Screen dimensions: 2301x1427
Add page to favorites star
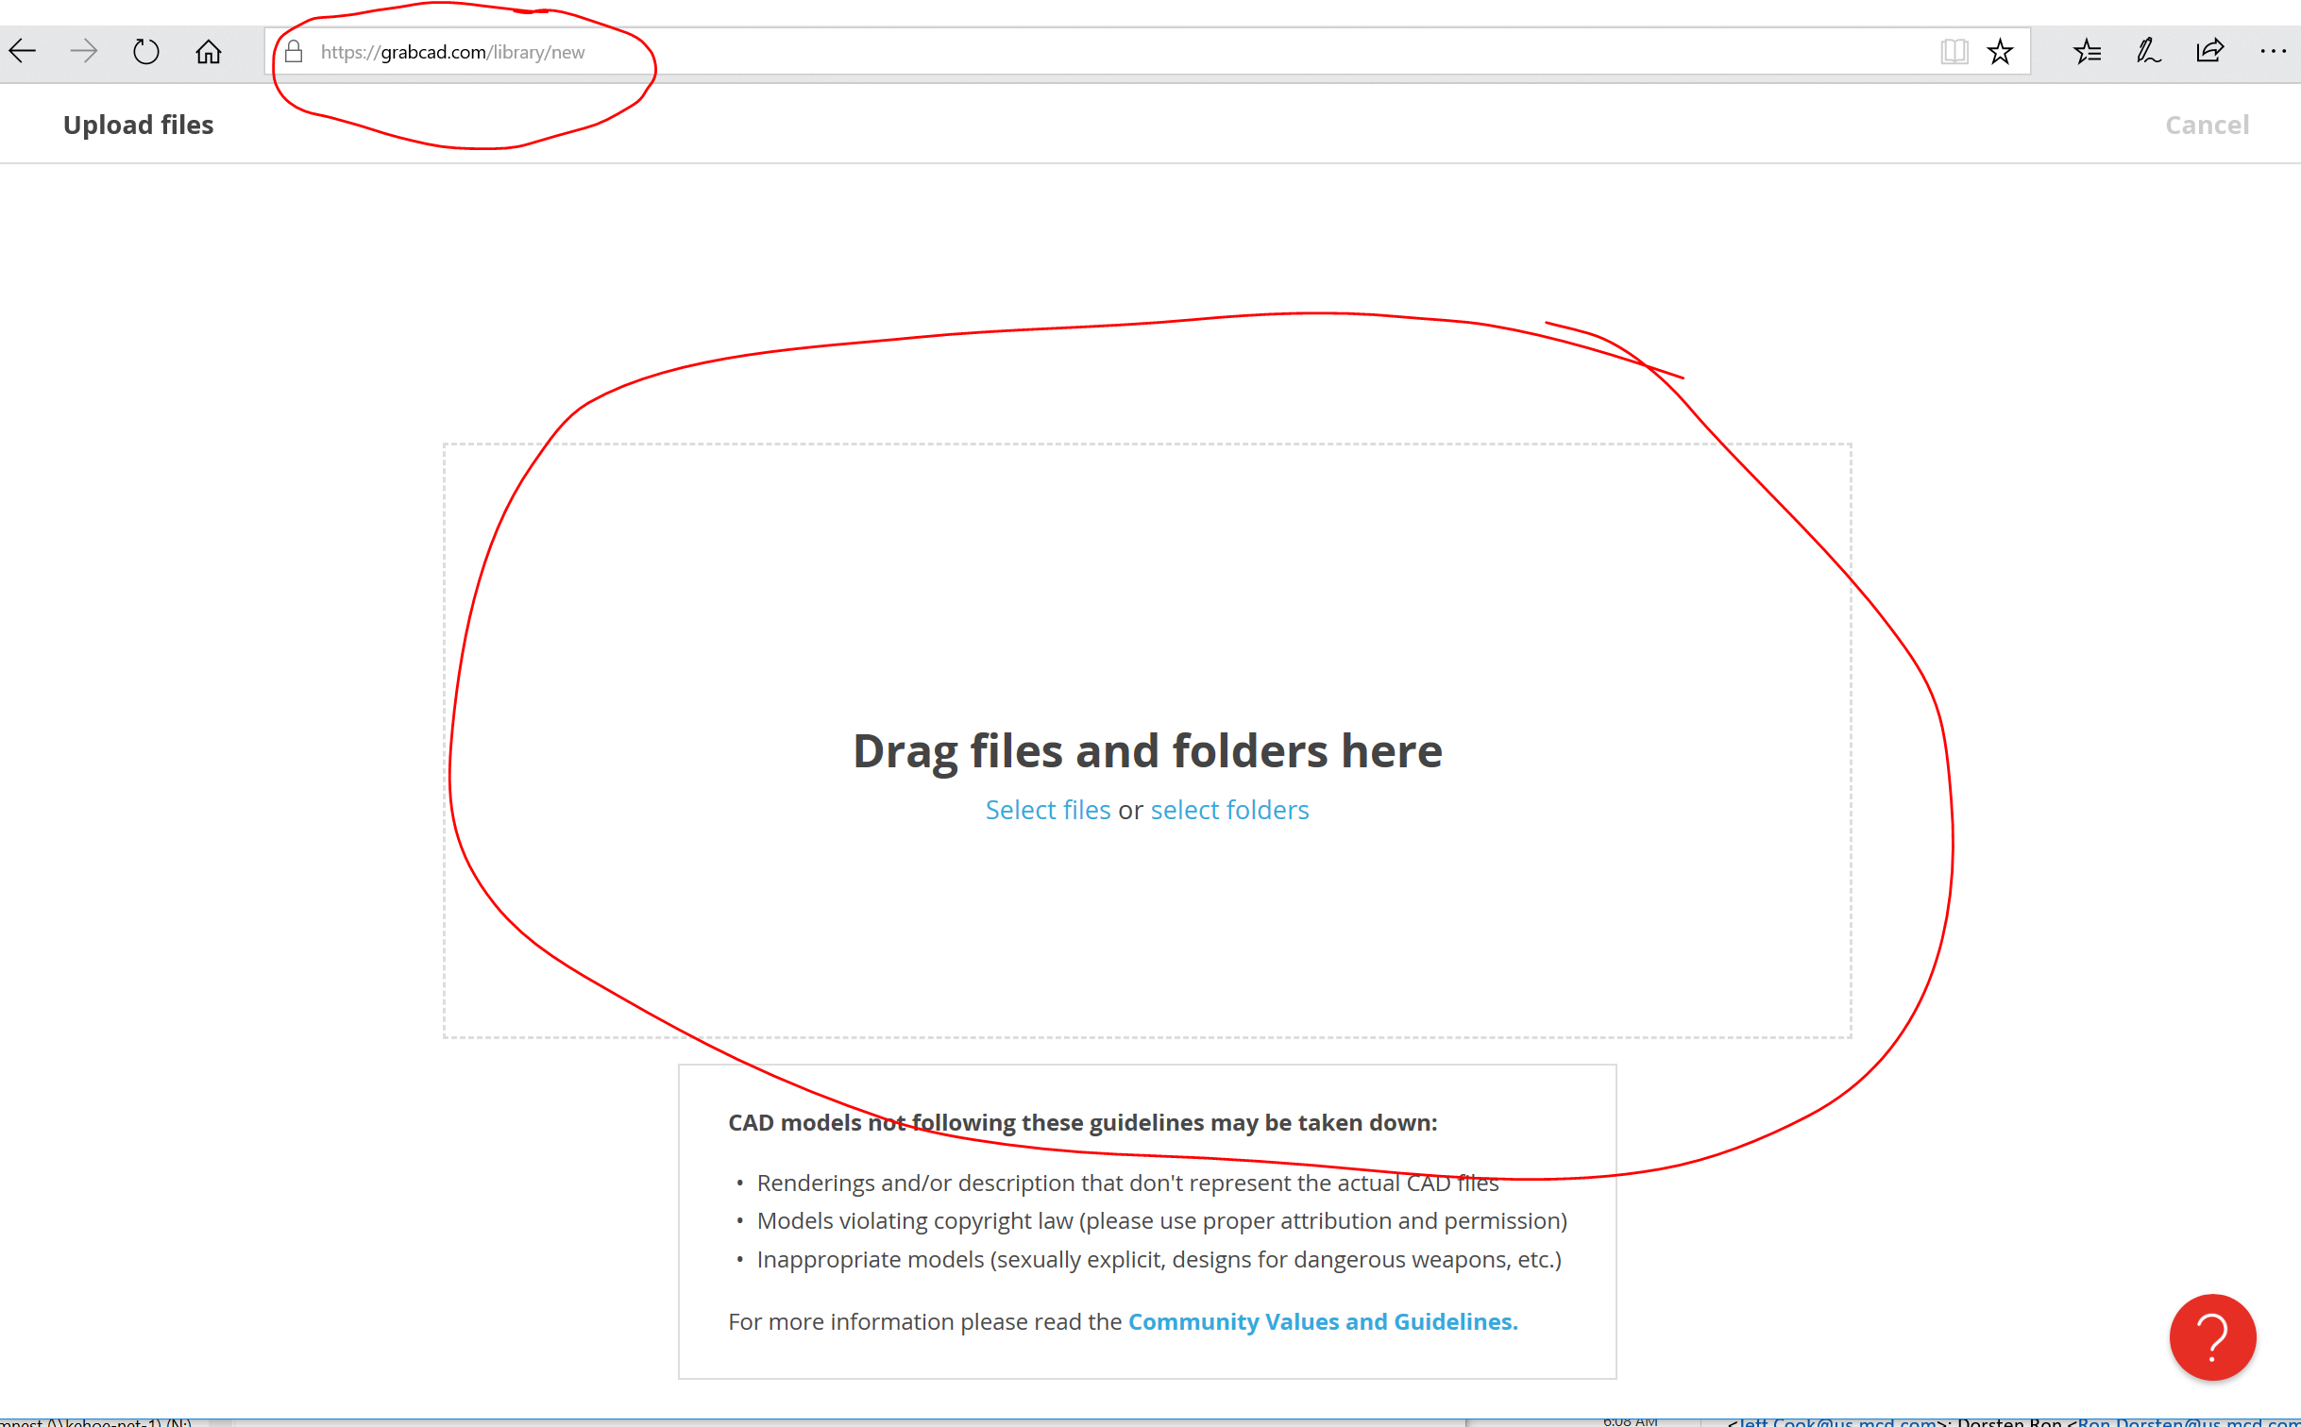point(2000,51)
